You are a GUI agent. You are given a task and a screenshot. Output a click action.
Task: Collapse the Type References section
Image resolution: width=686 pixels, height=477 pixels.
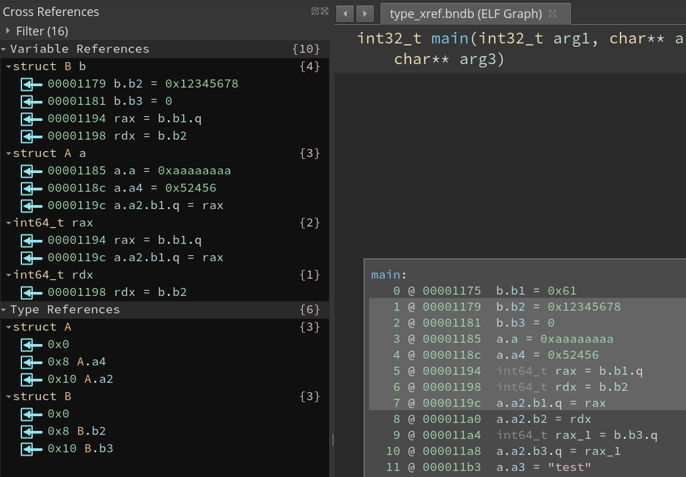click(x=5, y=309)
